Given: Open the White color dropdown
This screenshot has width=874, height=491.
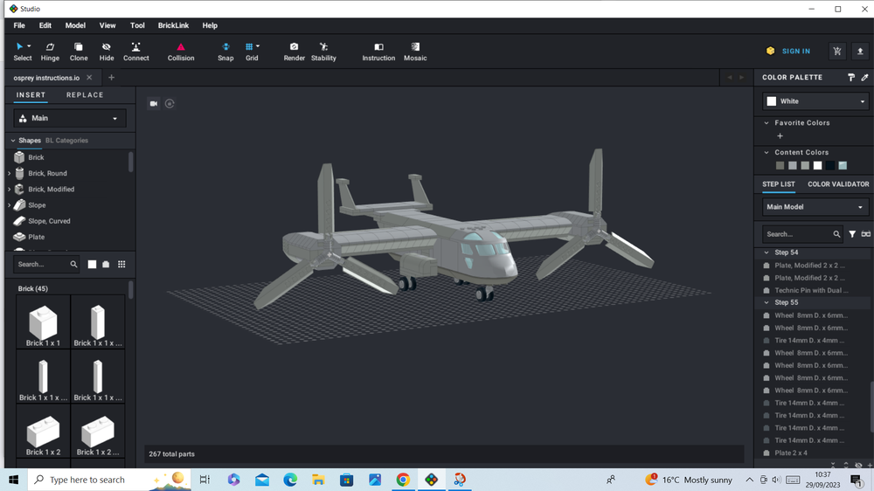Looking at the screenshot, I should (x=815, y=101).
